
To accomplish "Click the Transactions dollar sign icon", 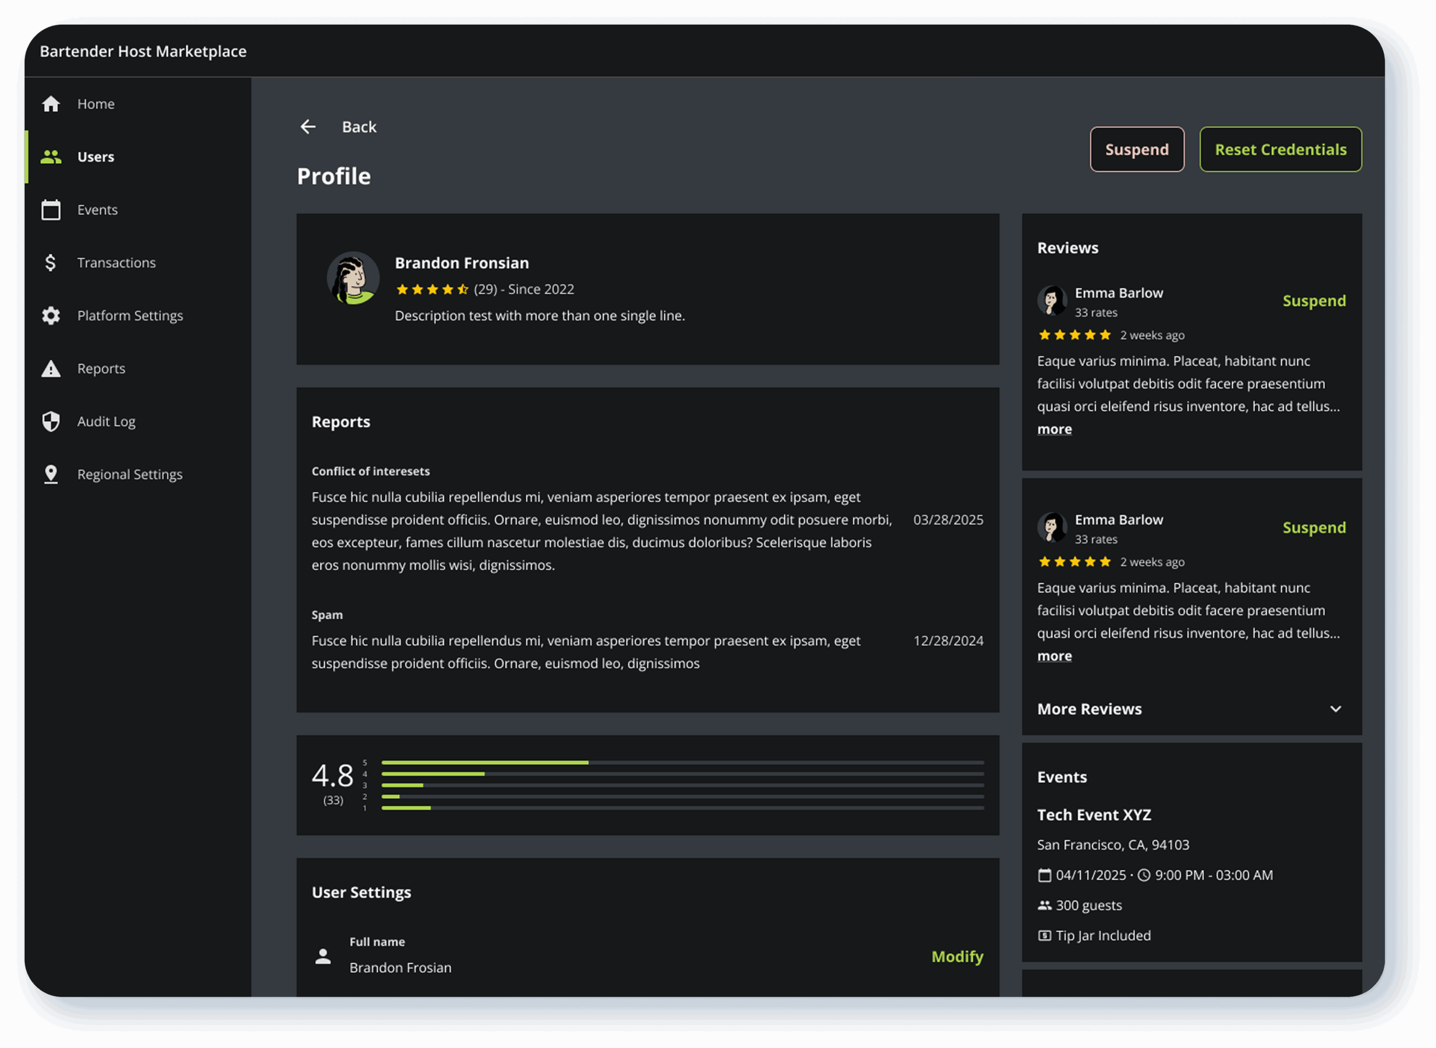I will (50, 263).
